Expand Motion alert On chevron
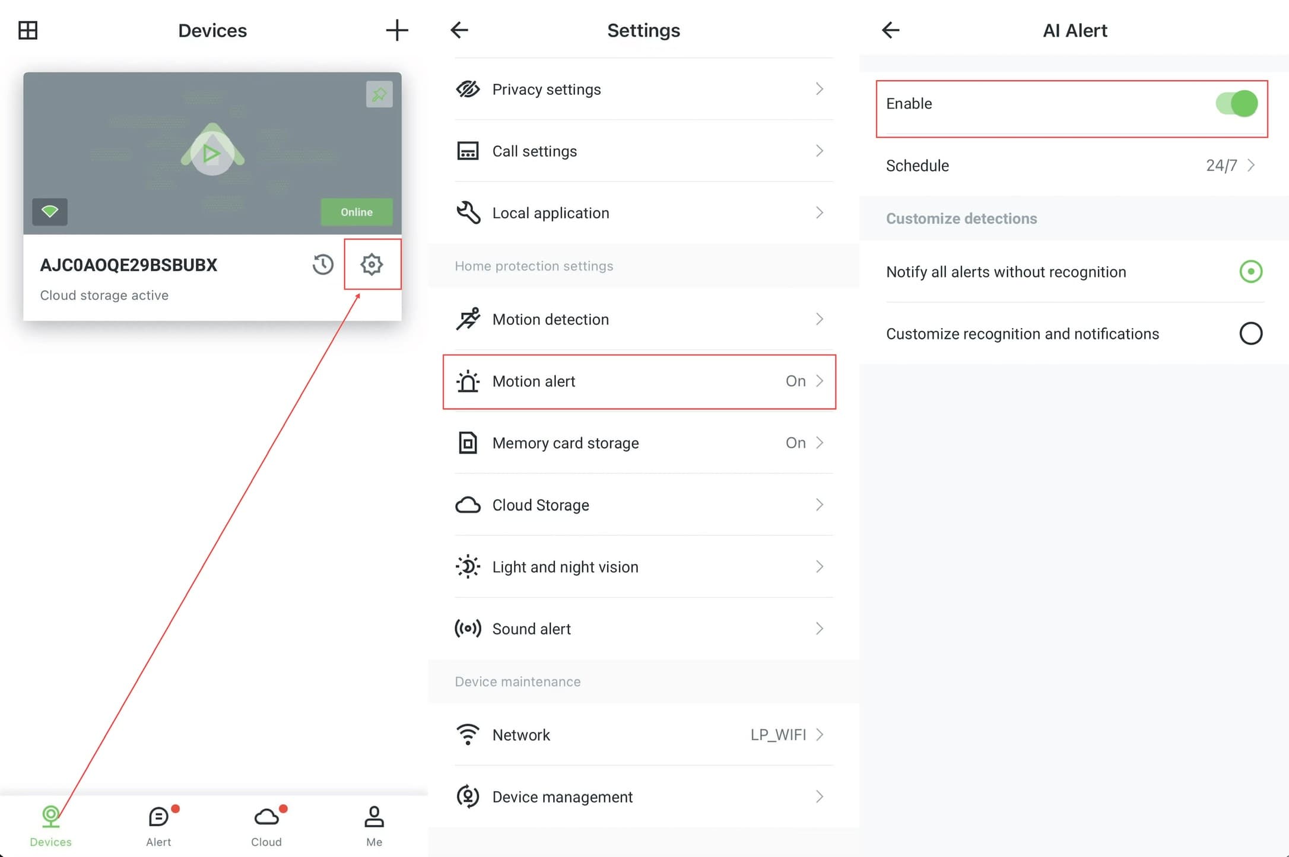The width and height of the screenshot is (1289, 857). (820, 381)
